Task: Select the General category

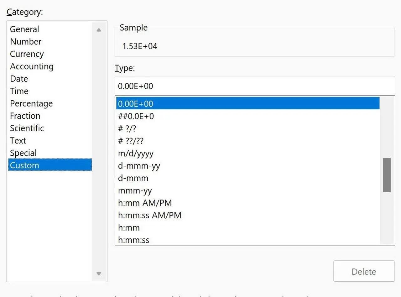Action: pos(50,29)
